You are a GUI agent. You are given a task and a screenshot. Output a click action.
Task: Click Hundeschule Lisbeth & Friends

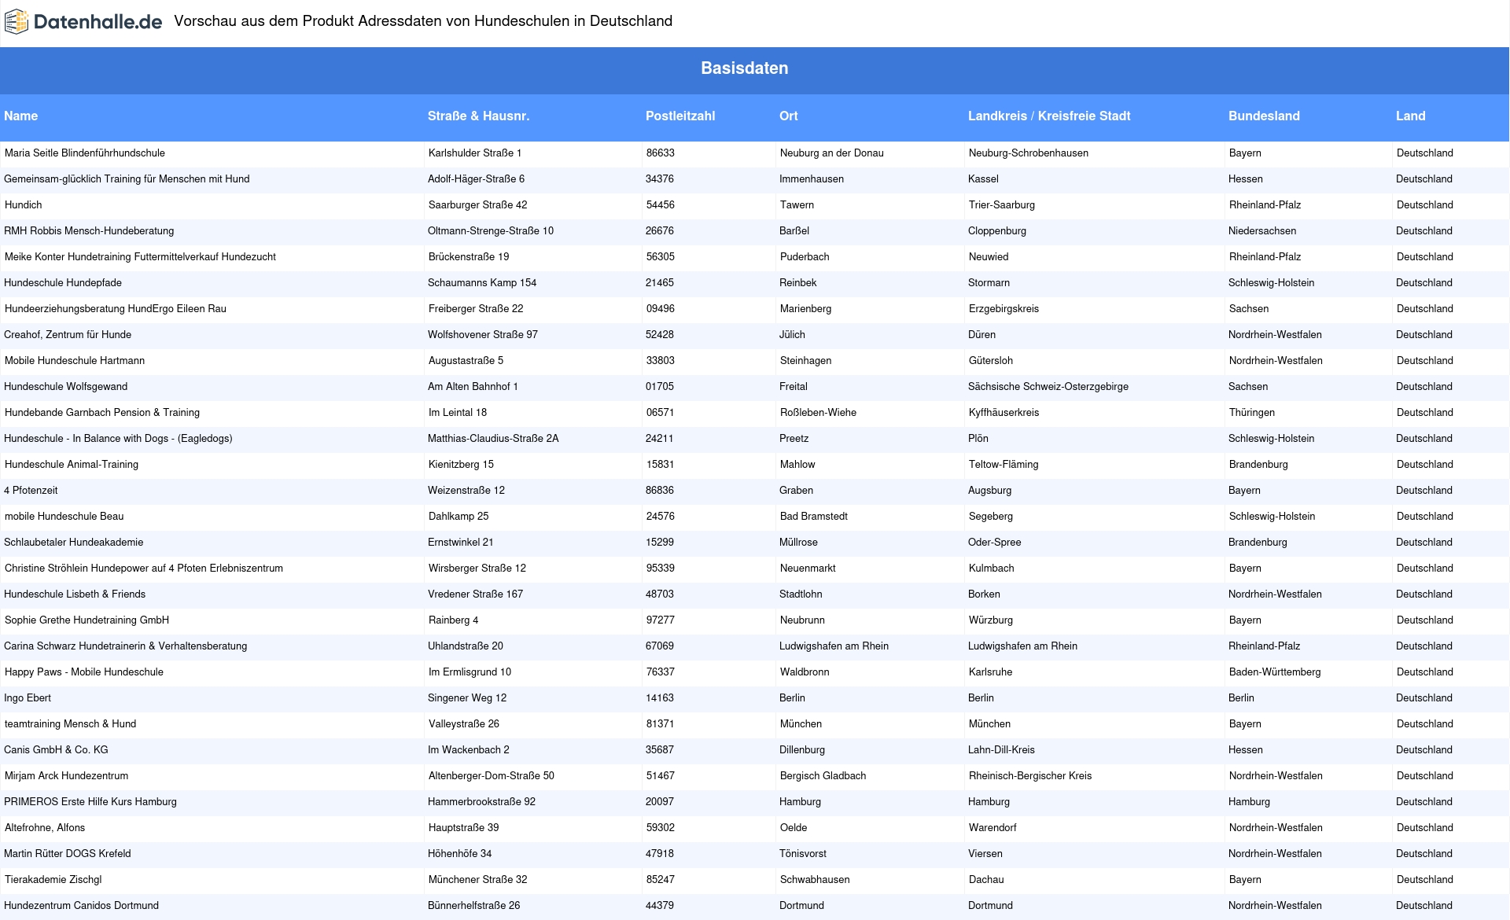[x=75, y=594]
